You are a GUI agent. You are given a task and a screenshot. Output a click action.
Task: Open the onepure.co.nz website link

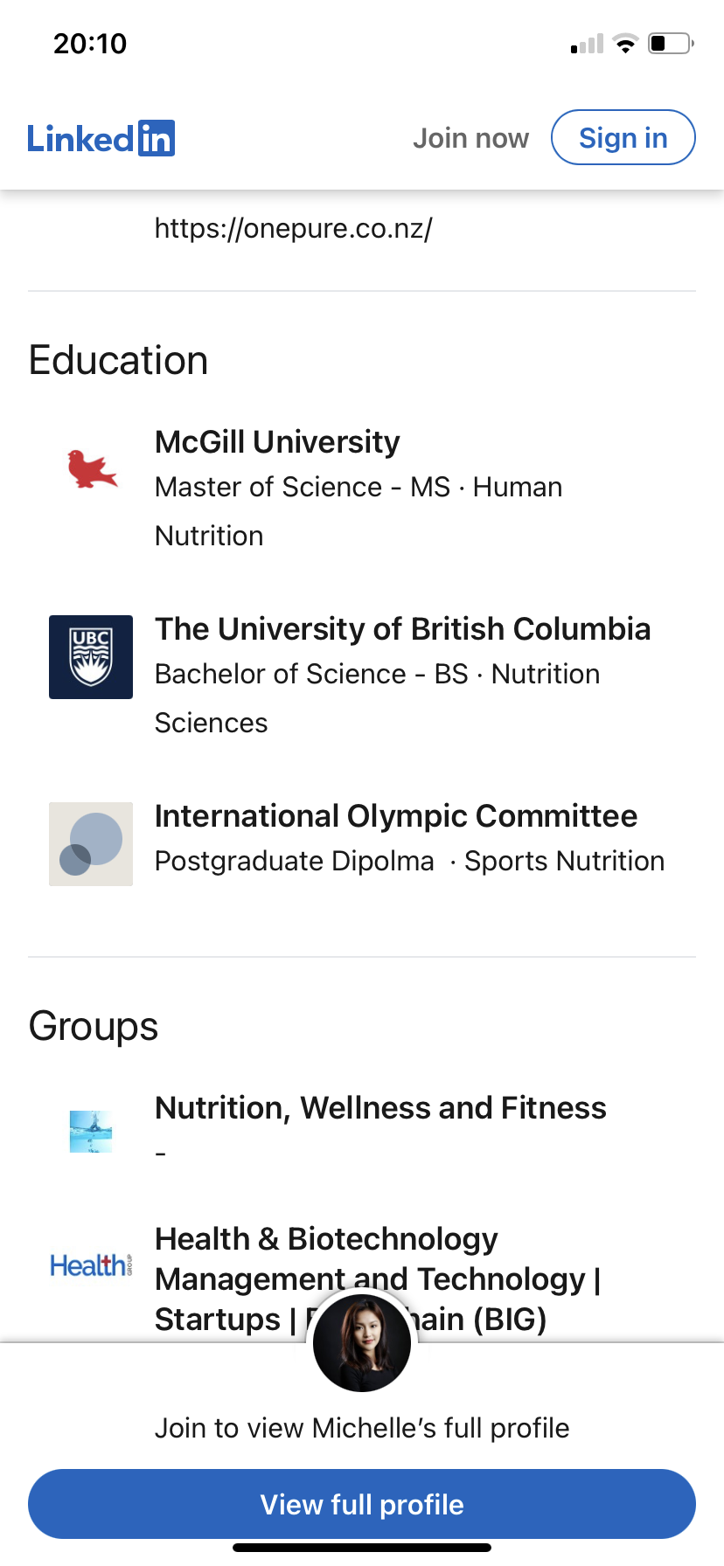[293, 228]
